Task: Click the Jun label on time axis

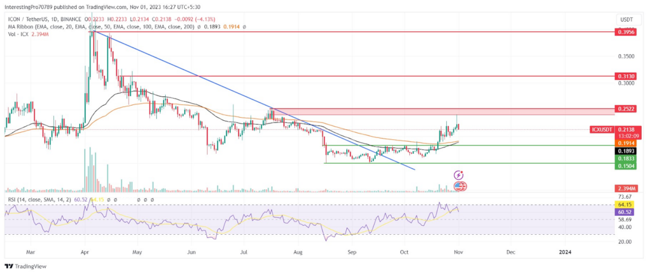Action: click(191, 251)
